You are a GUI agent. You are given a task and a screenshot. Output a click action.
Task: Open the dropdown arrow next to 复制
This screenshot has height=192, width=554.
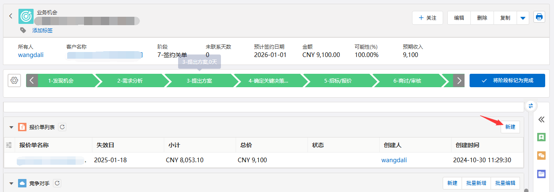(x=523, y=18)
